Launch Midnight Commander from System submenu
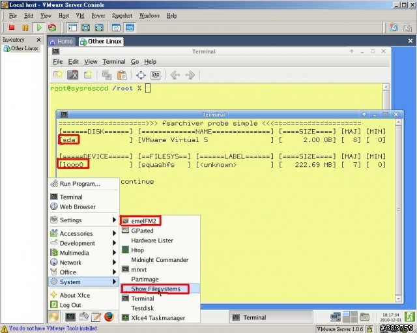 coord(160,259)
